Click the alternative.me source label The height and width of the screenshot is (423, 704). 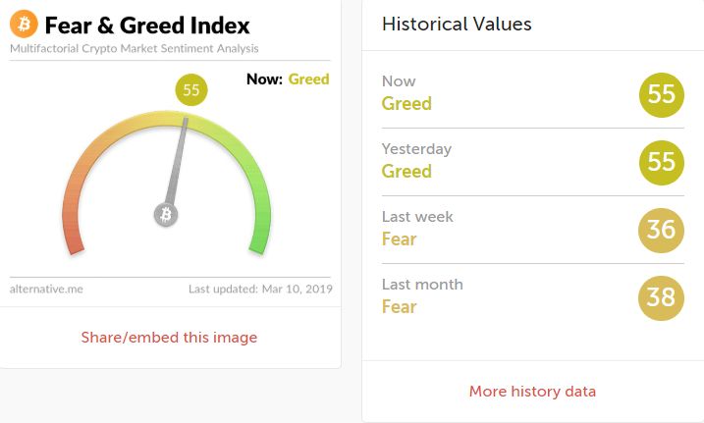46,289
